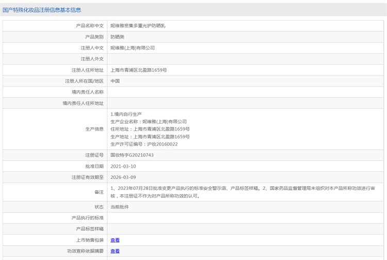Click the 产品名称中文 label
The image size is (387, 260).
pyautogui.click(x=90, y=26)
